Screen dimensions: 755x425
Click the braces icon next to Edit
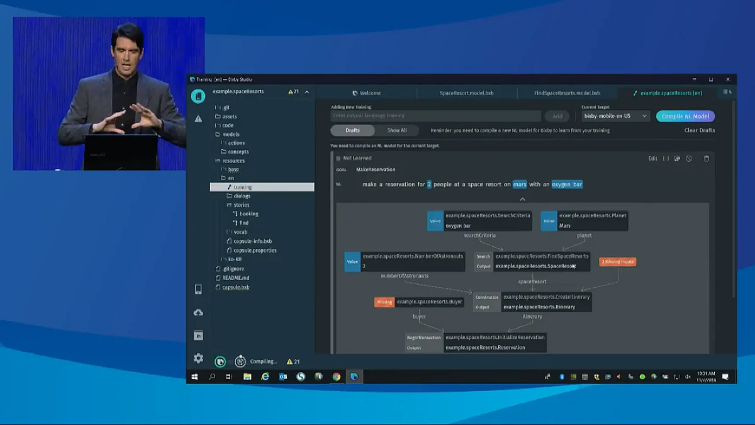666,159
